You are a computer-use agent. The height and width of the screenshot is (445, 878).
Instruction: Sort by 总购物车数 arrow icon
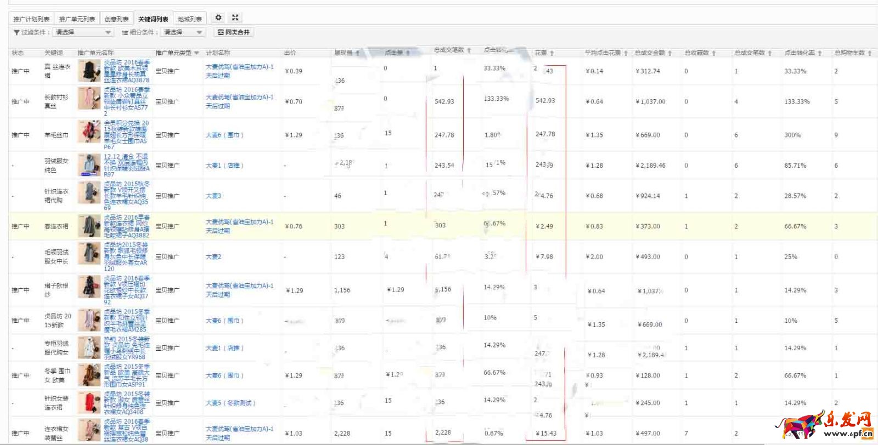(x=870, y=53)
